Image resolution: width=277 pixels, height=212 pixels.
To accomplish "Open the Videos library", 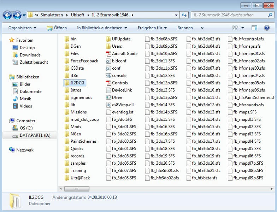I will pyautogui.click(x=22, y=106).
